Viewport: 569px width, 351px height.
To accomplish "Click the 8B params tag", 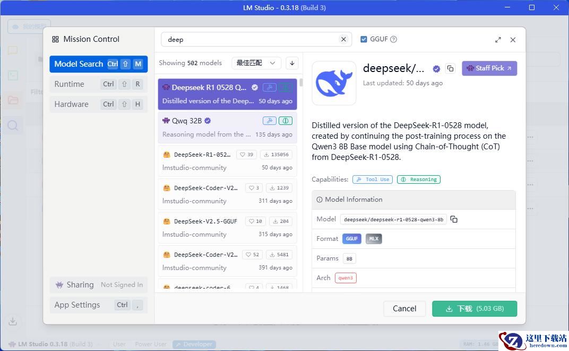I will pyautogui.click(x=349, y=258).
